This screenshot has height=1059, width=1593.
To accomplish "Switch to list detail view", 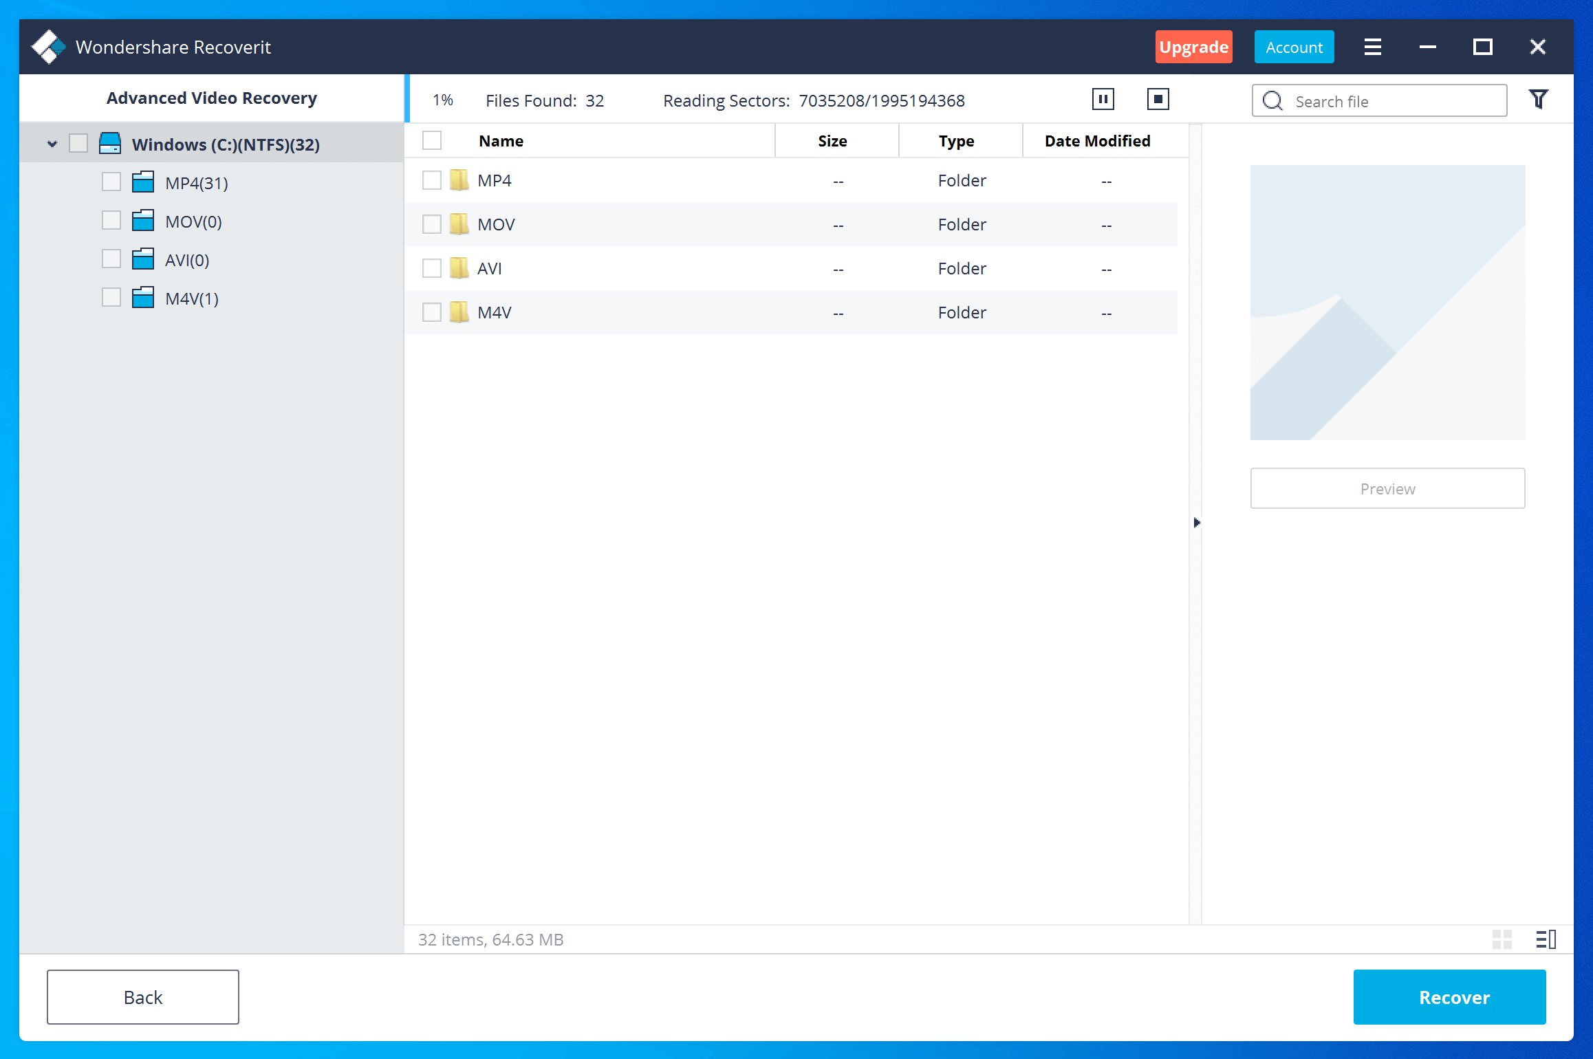I will 1546,939.
